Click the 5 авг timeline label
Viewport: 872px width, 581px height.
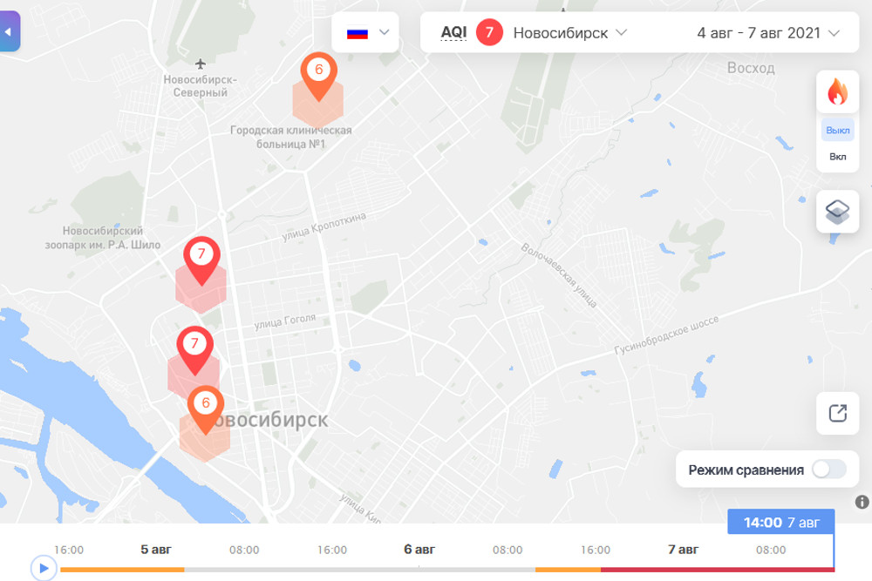click(x=156, y=550)
